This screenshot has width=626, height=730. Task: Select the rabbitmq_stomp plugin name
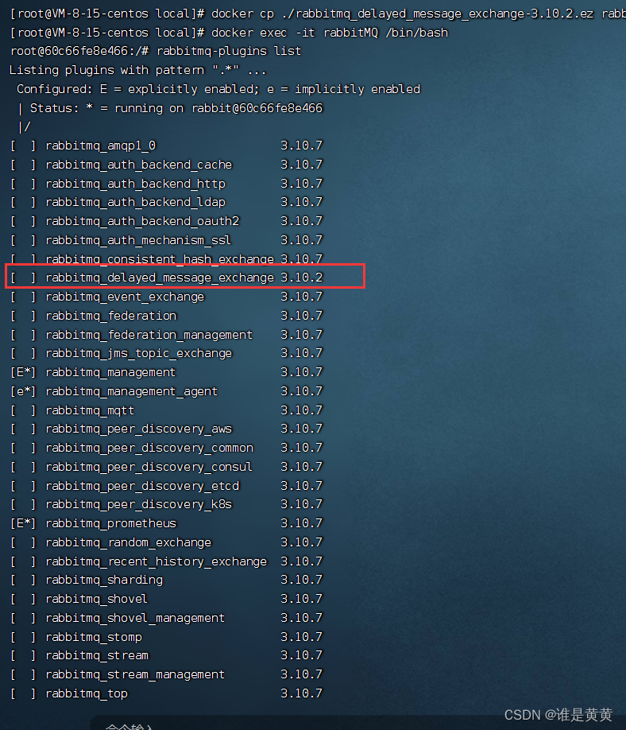(94, 637)
